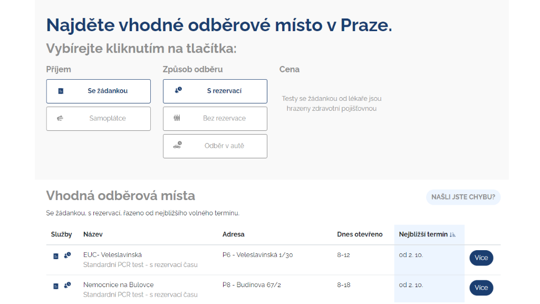Screen dimensions: 540x304
Task: Click the reservation service icon in Bulovka row
Action: pos(67,286)
